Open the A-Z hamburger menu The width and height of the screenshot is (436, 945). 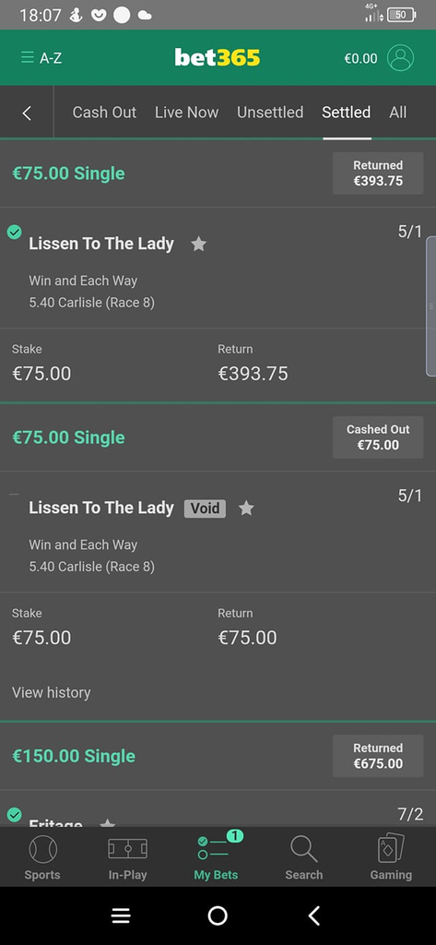pyautogui.click(x=41, y=58)
